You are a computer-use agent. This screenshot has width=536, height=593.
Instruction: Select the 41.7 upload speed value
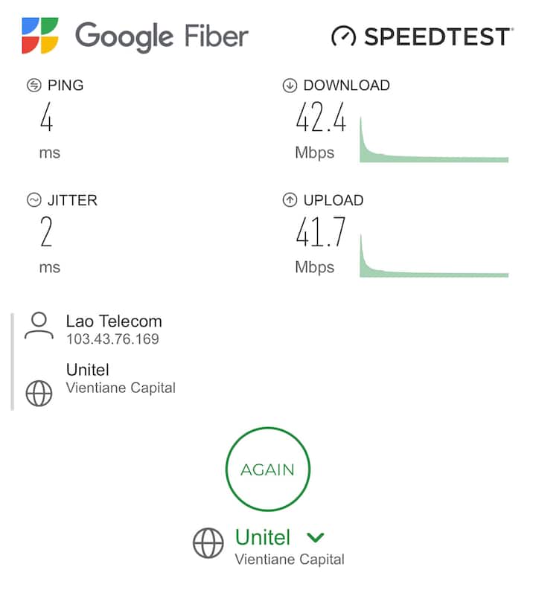pos(321,233)
